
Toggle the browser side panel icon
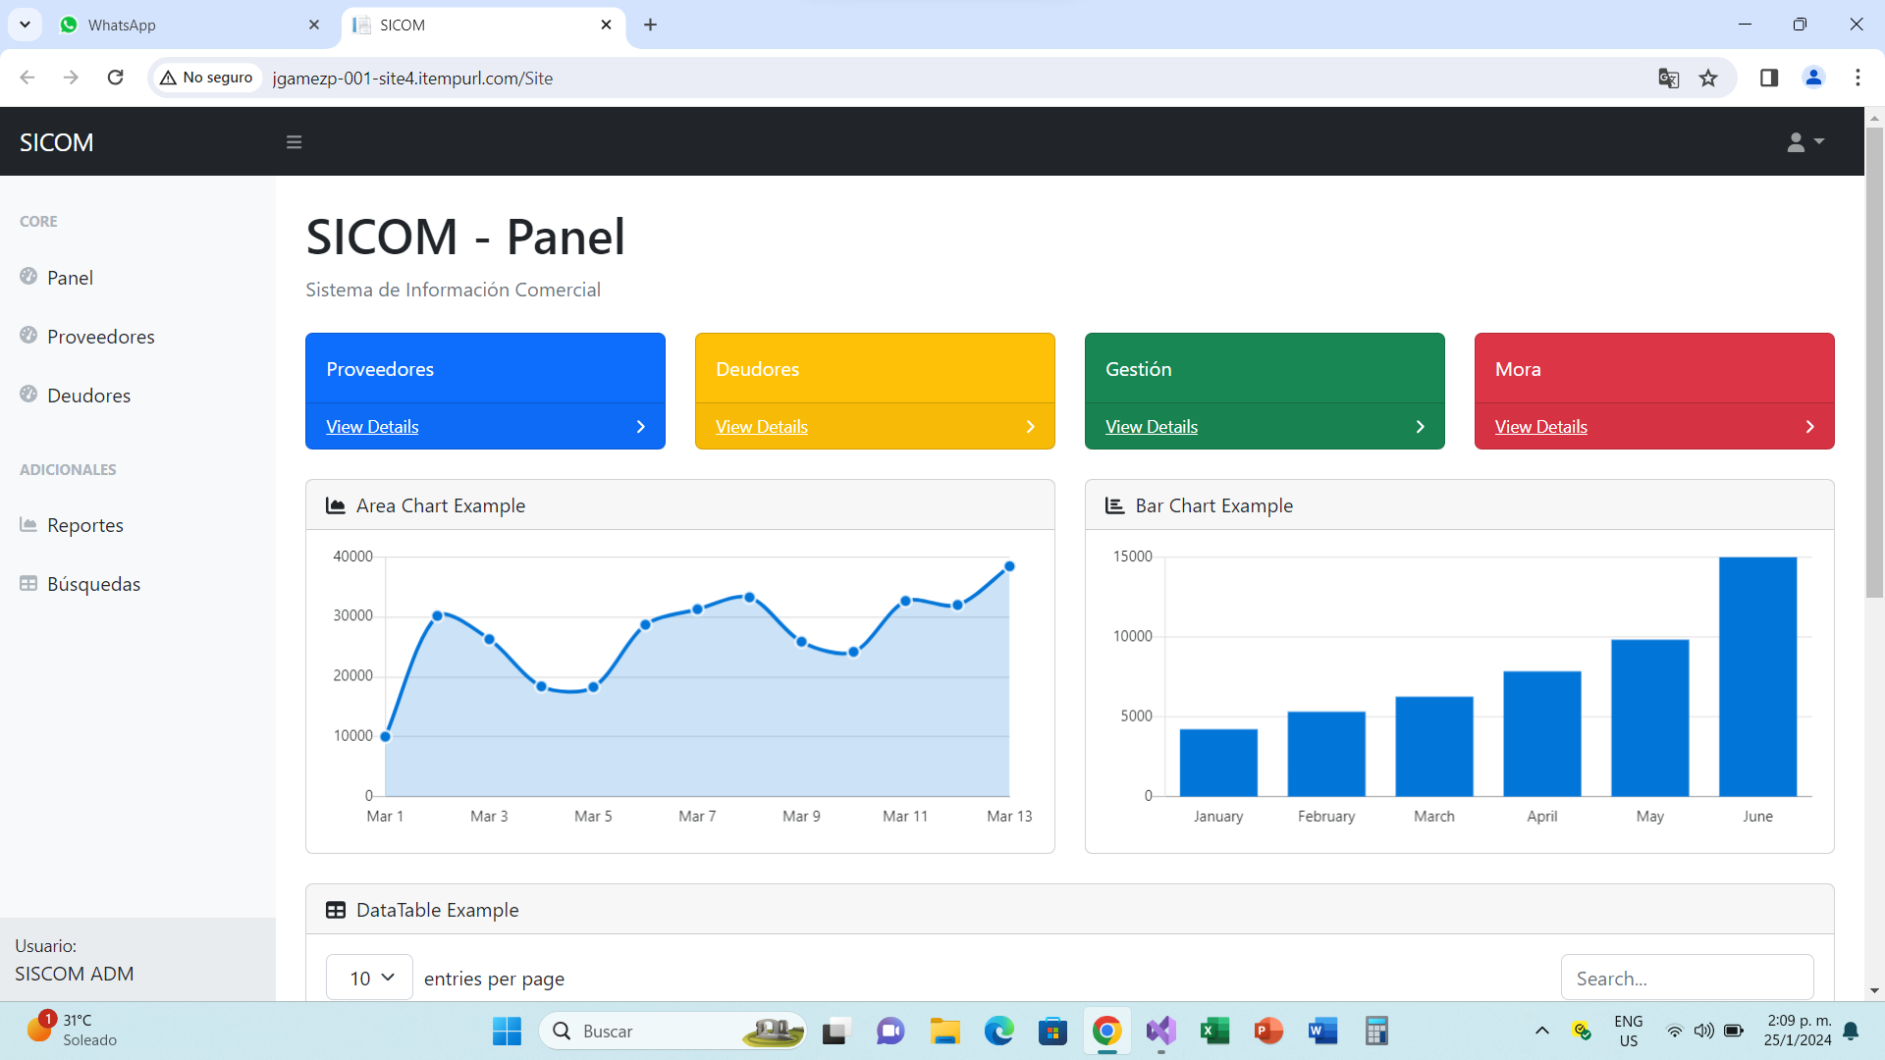pos(1769,78)
